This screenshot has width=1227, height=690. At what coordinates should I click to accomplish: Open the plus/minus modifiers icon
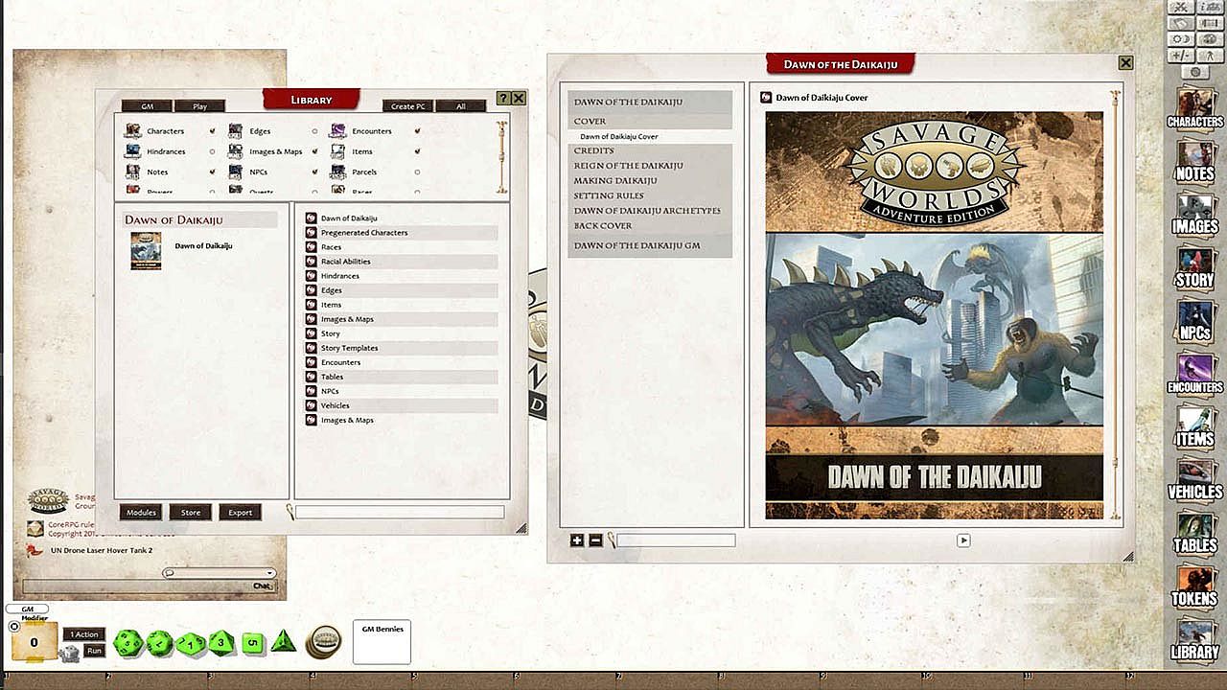1179,56
